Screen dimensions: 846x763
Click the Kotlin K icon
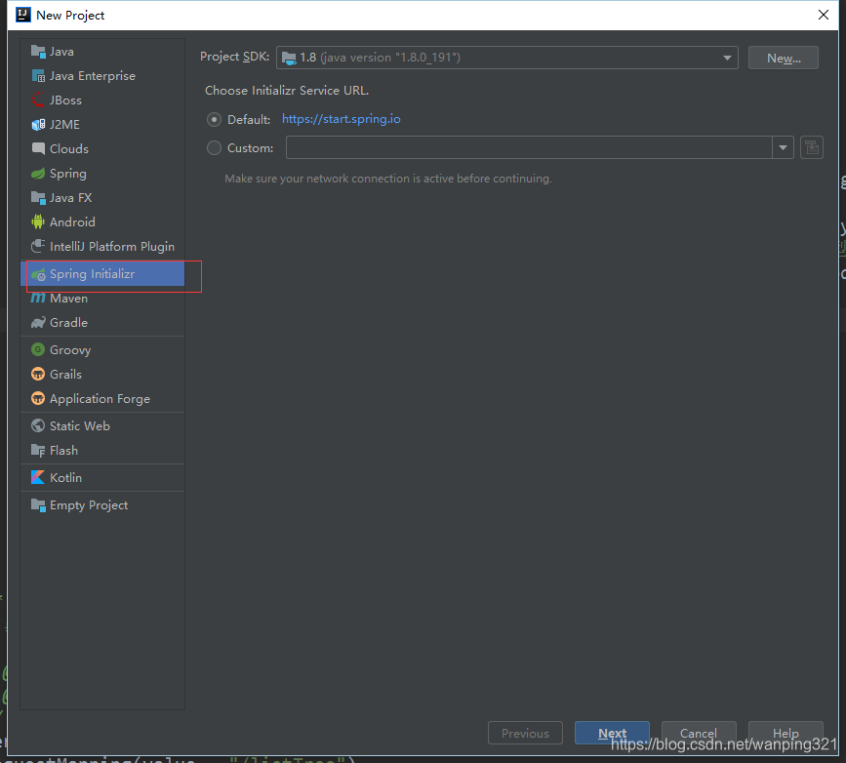38,477
